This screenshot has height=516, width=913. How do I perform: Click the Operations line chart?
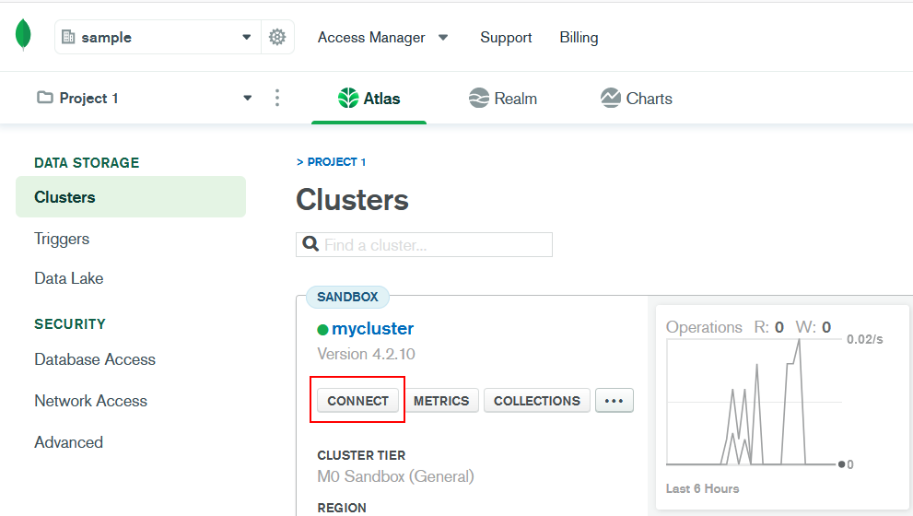754,402
